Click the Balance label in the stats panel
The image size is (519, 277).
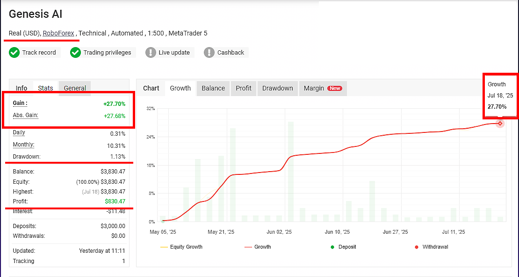point(23,172)
